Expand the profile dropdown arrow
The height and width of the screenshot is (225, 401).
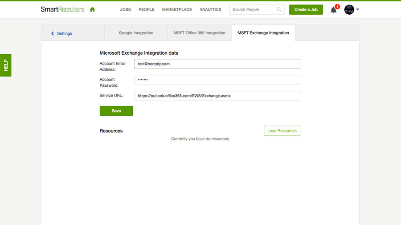pos(358,10)
